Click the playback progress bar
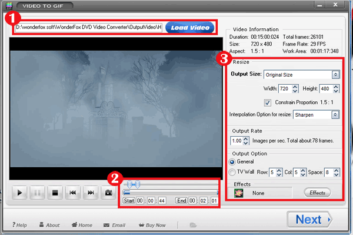Screen dimensions: 353x235 171,193
